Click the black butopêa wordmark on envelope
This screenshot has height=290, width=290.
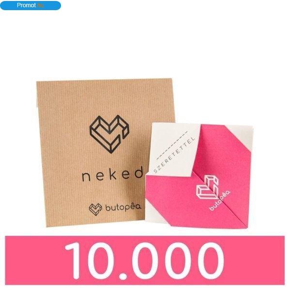pos(123,207)
